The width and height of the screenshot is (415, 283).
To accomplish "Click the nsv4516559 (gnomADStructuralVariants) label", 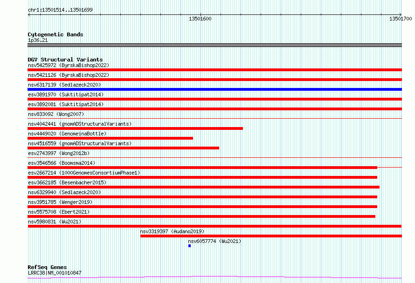I will 80,143.
